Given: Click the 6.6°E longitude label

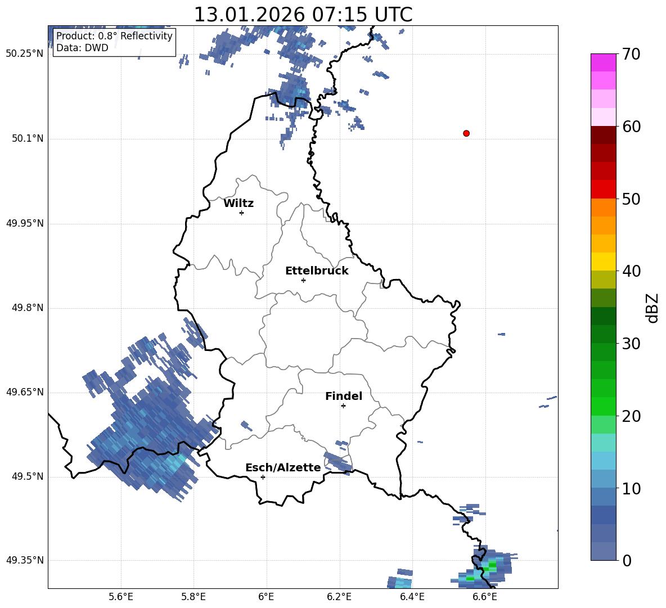Looking at the screenshot, I should [x=485, y=597].
